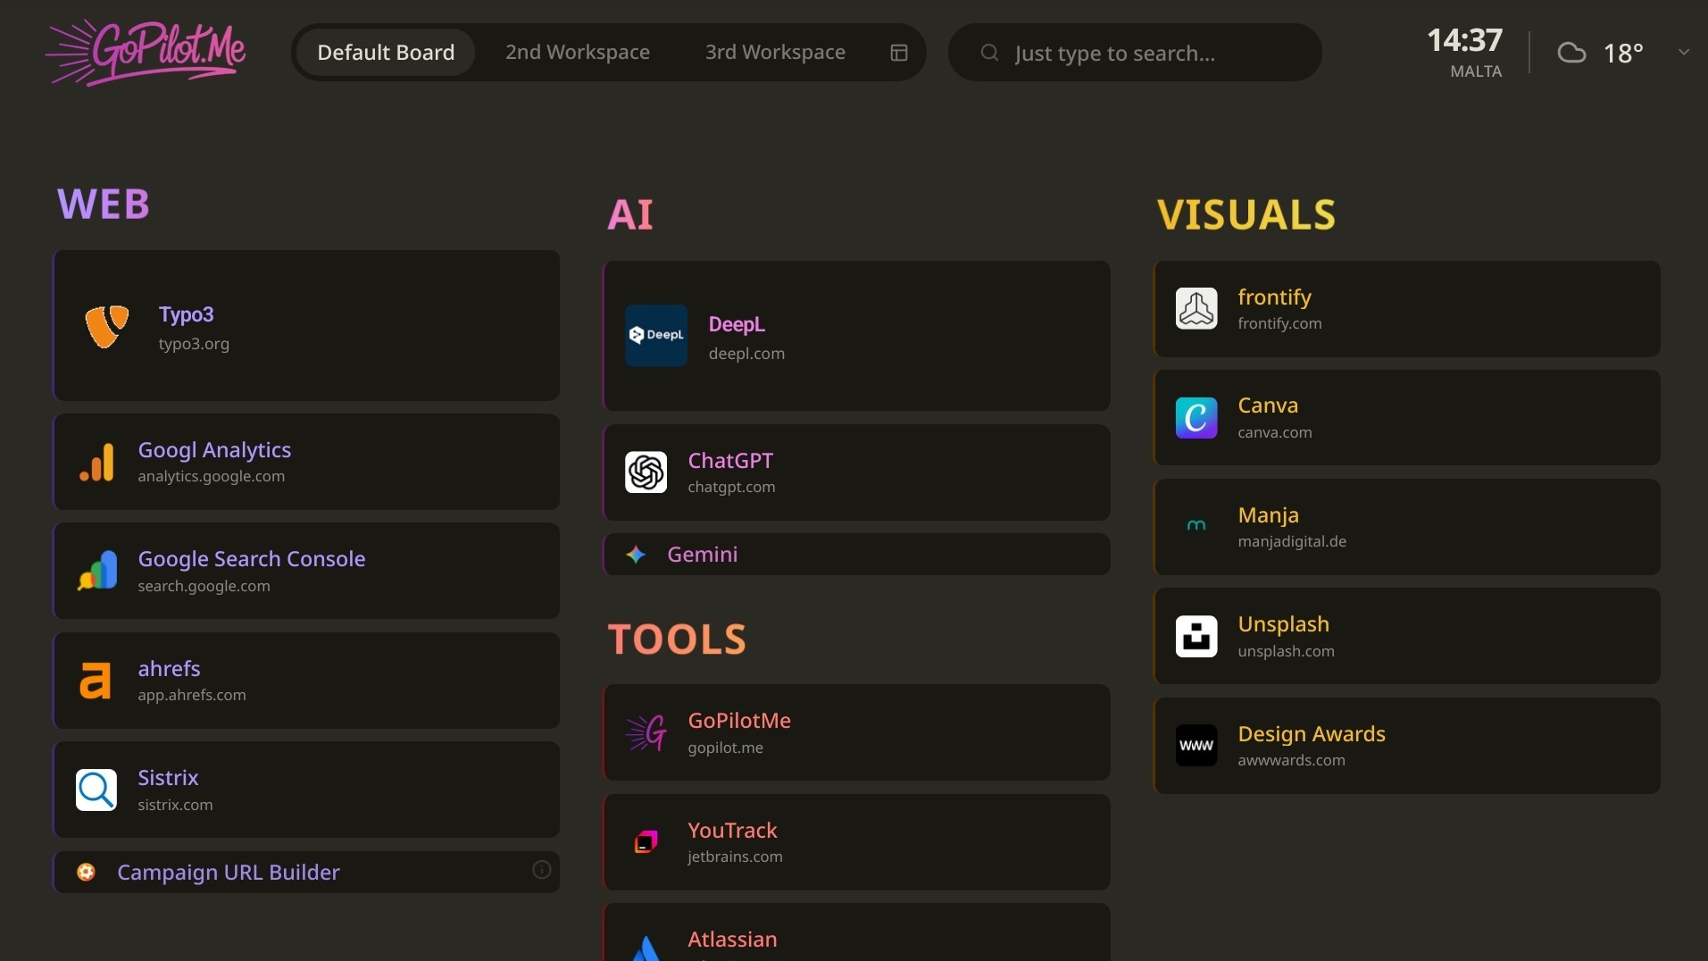This screenshot has width=1708, height=961.
Task: Expand the weather details chevron
Action: coord(1683,52)
